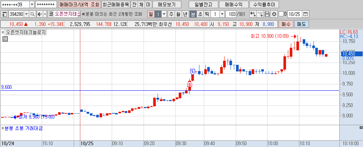Toggle the 체 executed filter button
The width and height of the screenshot is (363, 147).
tap(141, 4)
